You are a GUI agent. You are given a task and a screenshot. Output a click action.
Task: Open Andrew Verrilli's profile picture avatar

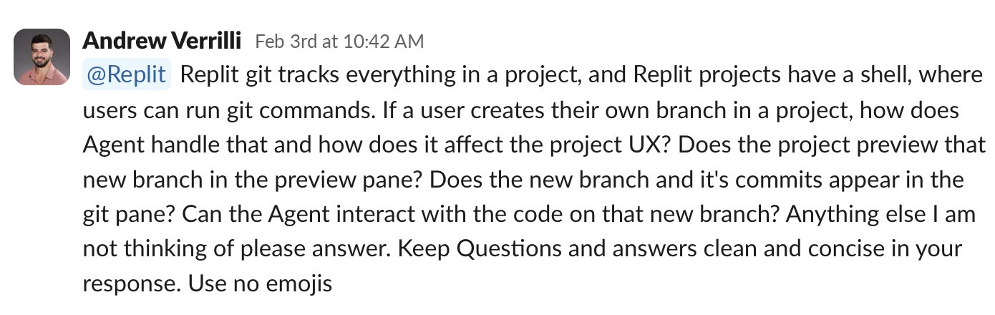[x=42, y=57]
